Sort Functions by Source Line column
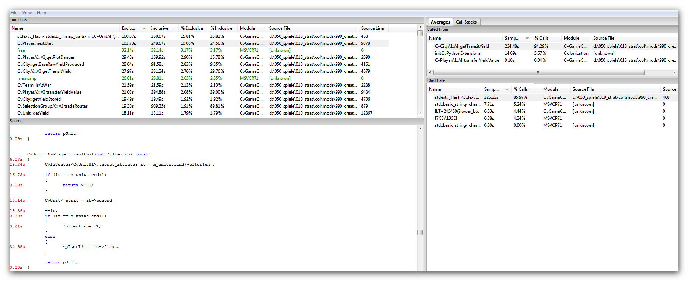The height and width of the screenshot is (281, 688). (x=373, y=28)
